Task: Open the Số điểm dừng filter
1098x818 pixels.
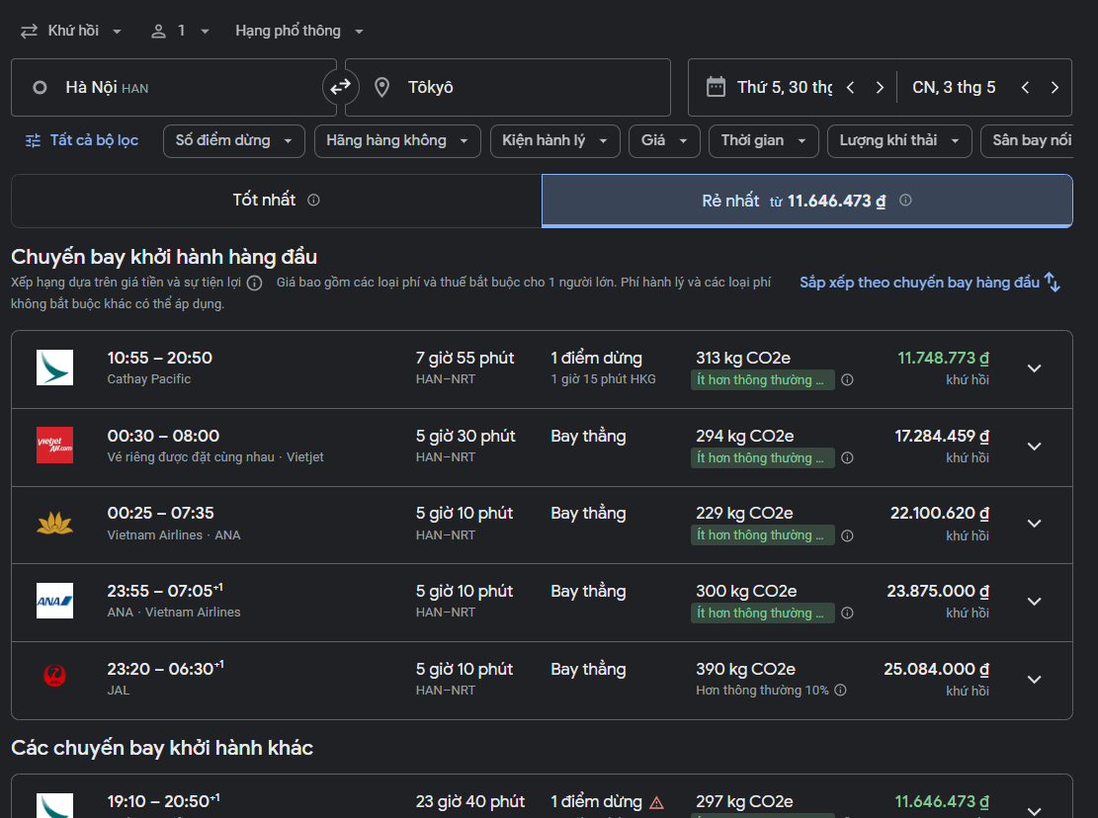Action: [233, 140]
